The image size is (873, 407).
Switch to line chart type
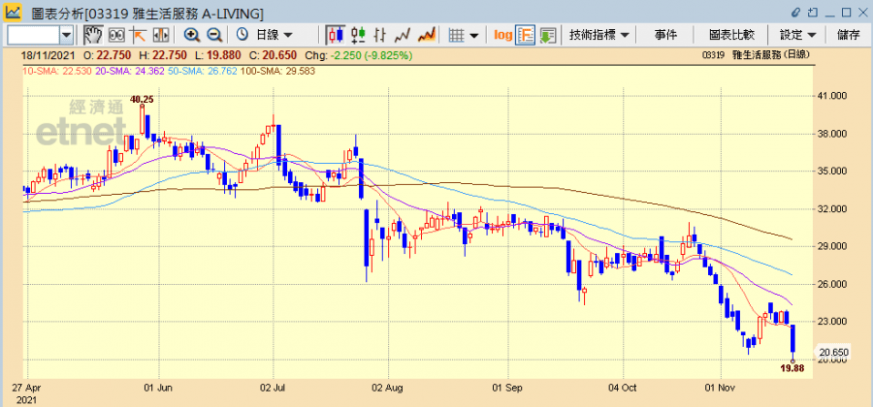point(401,35)
